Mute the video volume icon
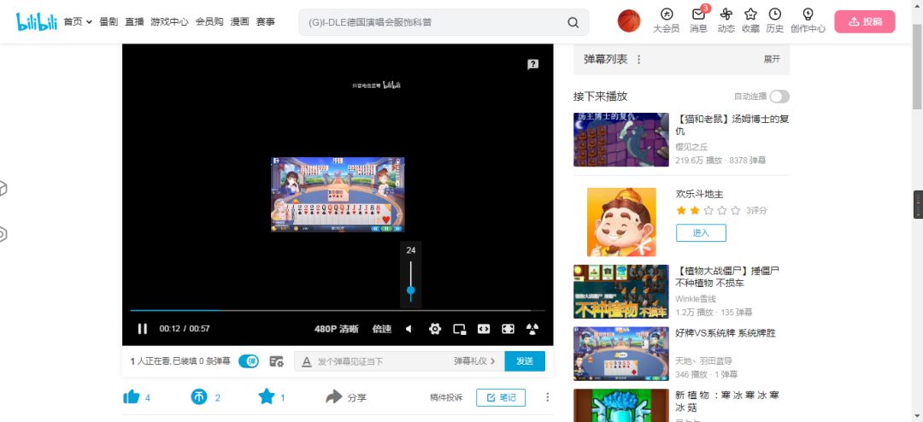The height and width of the screenshot is (422, 923). pyautogui.click(x=409, y=329)
